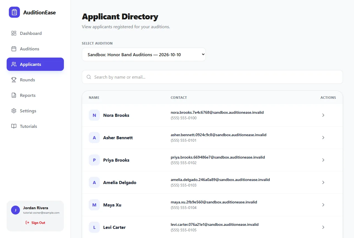Click the amelia.delgado.246a0a89 email address

(x=220, y=180)
